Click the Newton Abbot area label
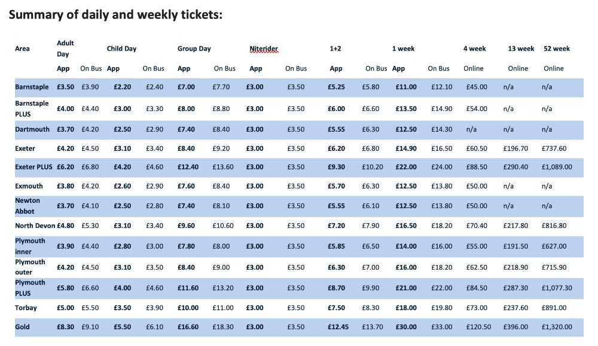This screenshot has width=598, height=346. click(28, 206)
